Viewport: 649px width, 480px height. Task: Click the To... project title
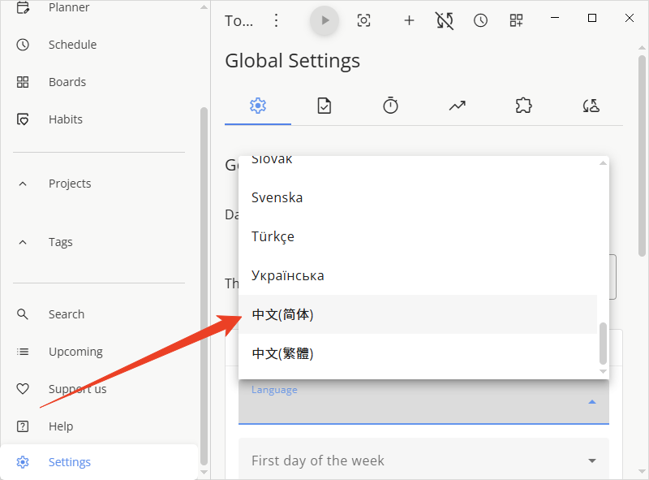(239, 21)
